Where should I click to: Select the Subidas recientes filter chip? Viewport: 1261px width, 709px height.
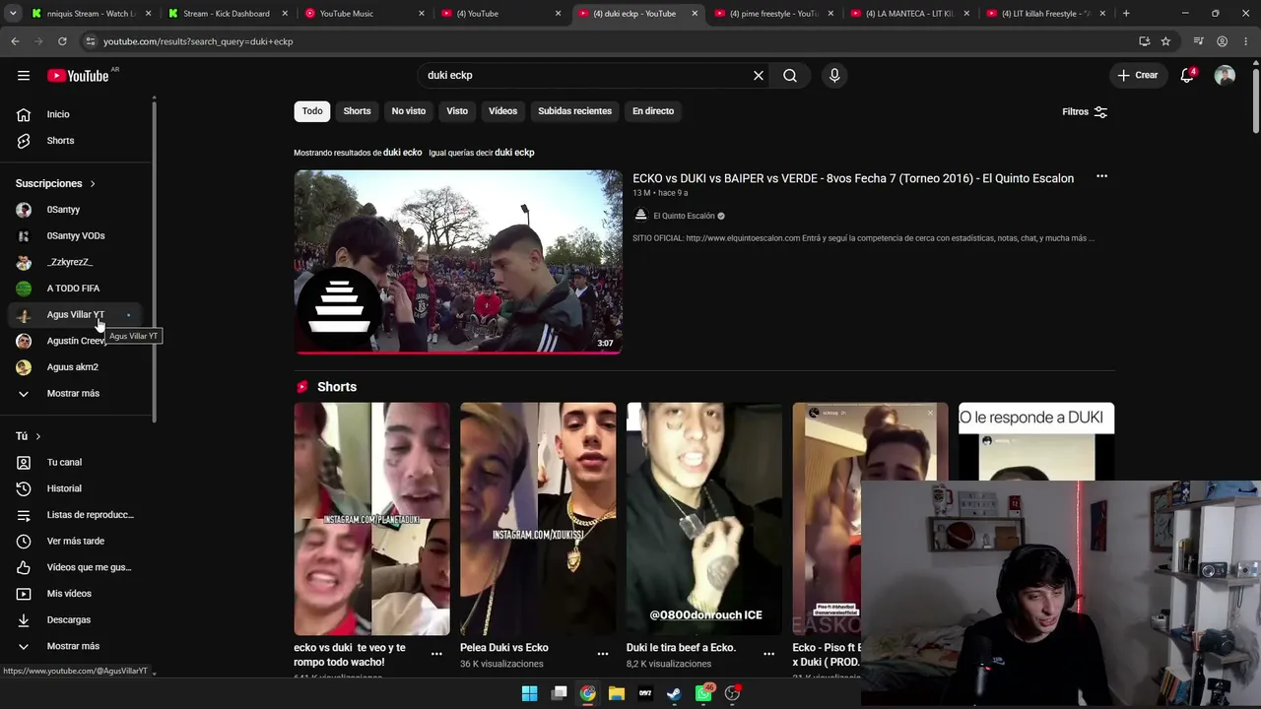tap(574, 111)
